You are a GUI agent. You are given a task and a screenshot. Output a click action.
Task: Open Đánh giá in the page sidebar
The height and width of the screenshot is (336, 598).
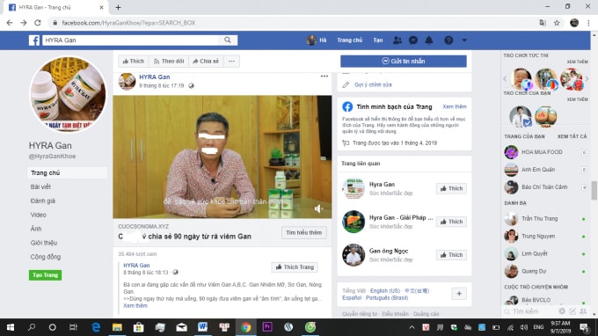coord(43,201)
